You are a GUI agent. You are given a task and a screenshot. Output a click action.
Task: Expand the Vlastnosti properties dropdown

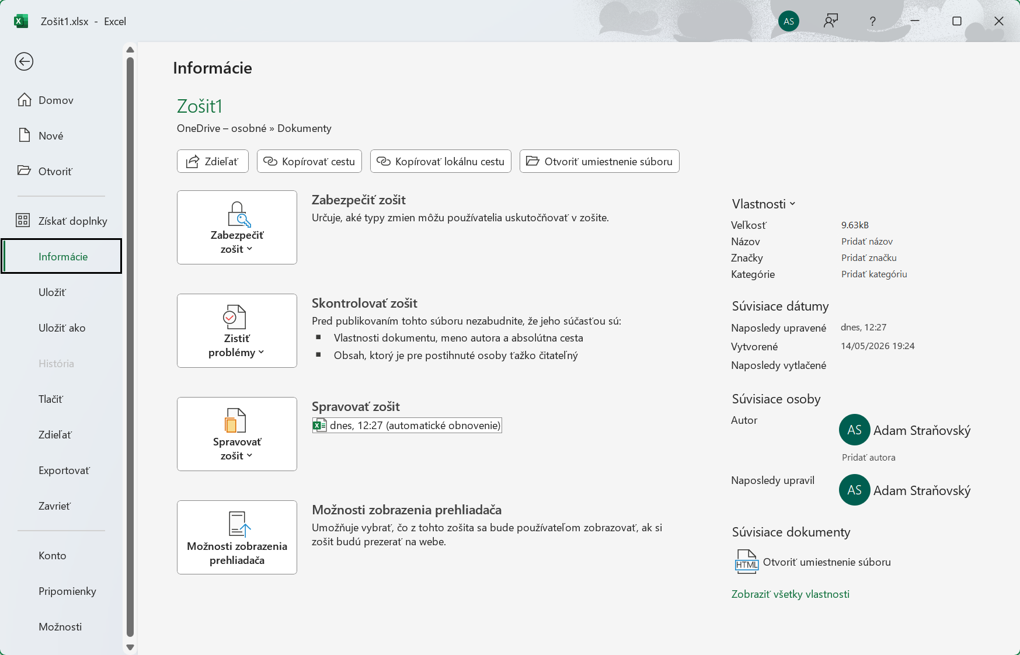coord(764,204)
